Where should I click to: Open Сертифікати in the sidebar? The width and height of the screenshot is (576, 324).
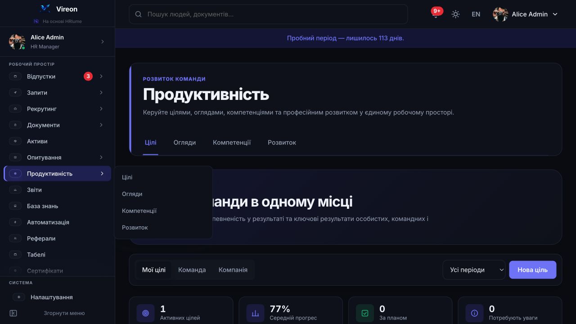pyautogui.click(x=57, y=271)
